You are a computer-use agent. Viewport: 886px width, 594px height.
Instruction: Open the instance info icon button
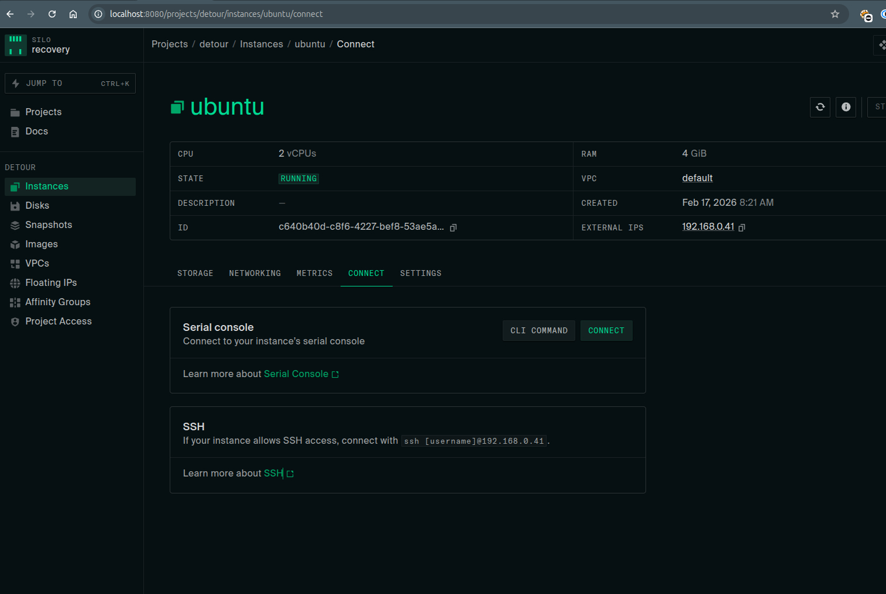point(846,107)
